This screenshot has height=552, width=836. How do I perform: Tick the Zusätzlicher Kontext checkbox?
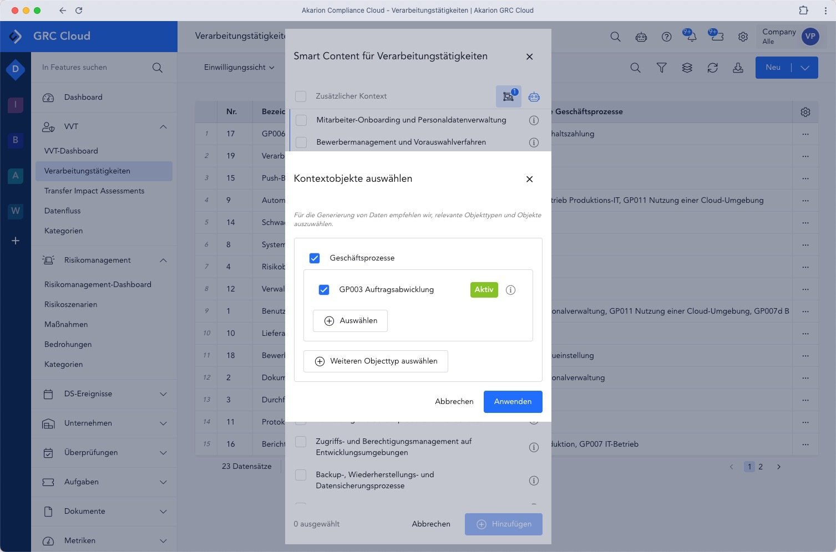pyautogui.click(x=301, y=96)
